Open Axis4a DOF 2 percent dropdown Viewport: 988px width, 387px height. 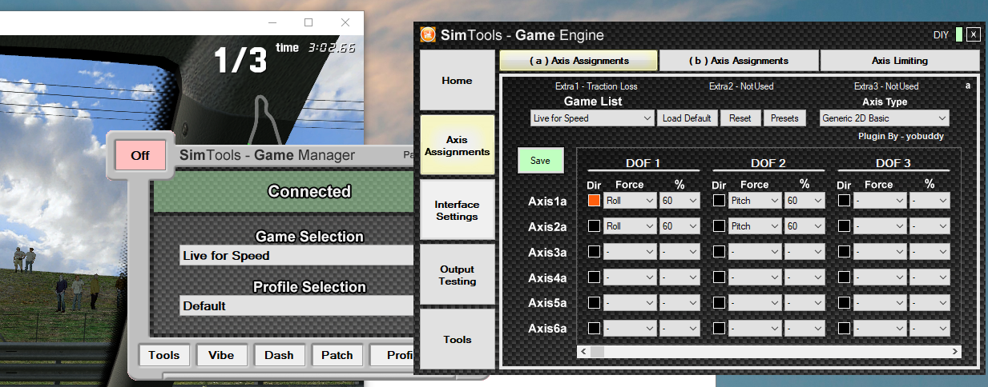[804, 277]
